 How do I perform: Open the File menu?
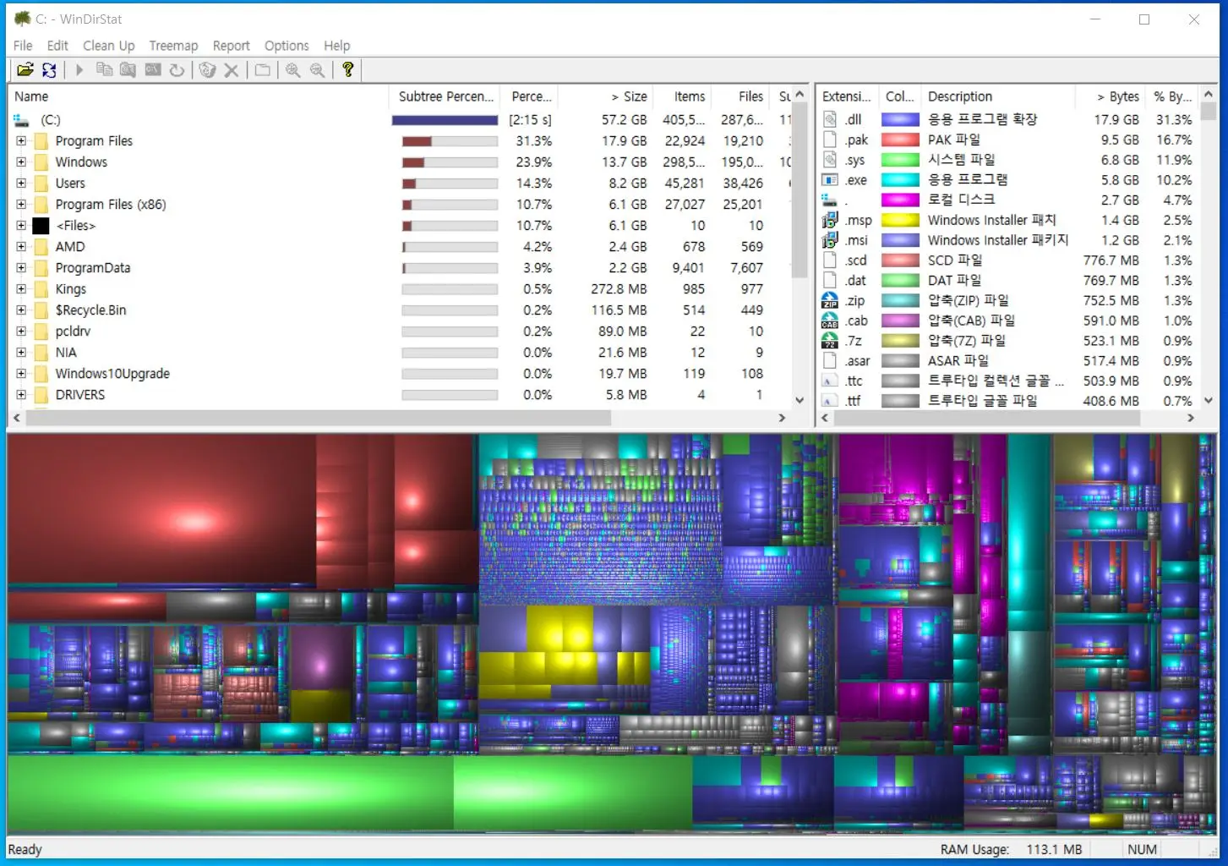coord(23,46)
